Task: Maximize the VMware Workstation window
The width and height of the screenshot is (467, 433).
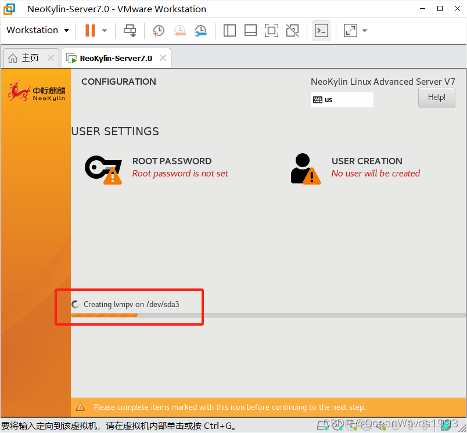Action: pos(440,9)
